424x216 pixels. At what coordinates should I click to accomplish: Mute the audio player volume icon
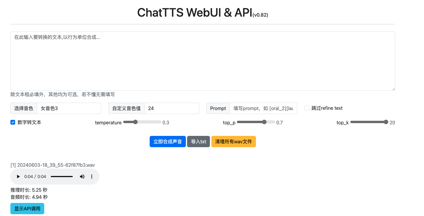click(82, 177)
